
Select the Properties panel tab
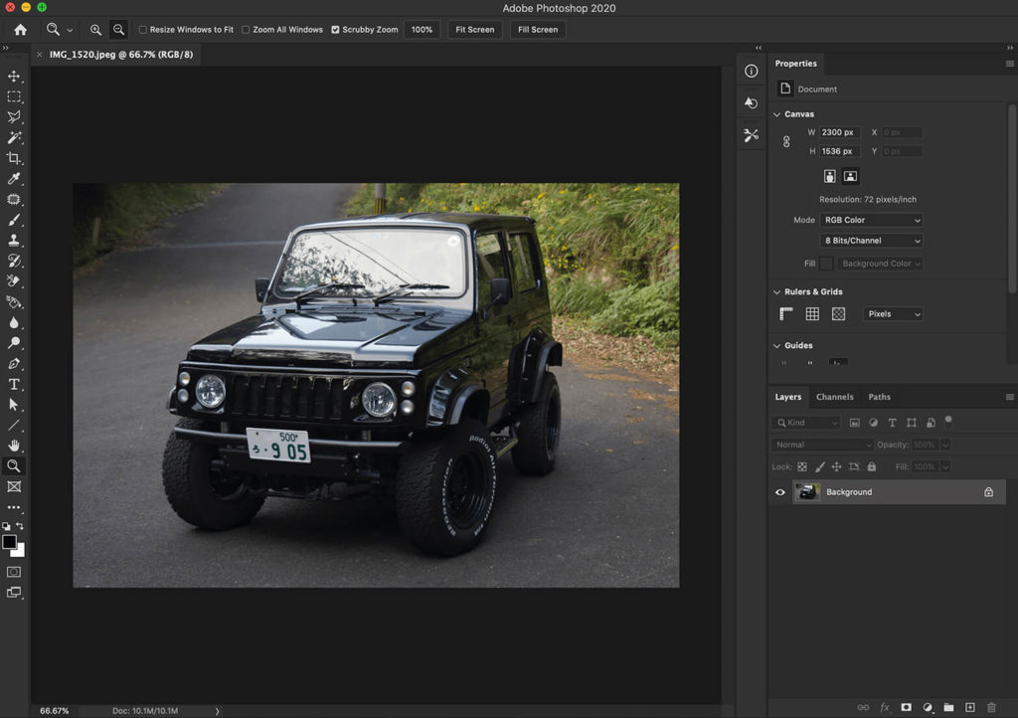[x=796, y=64]
